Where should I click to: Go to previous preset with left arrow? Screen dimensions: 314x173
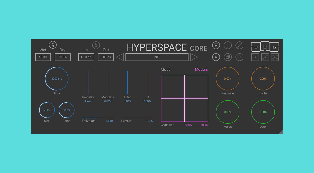point(120,57)
